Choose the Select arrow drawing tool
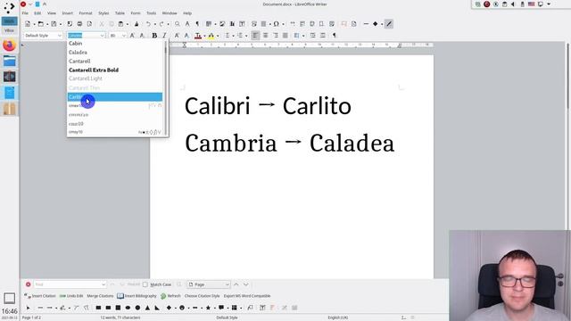Image resolution: width=571 pixels, height=321 pixels. click(28, 308)
